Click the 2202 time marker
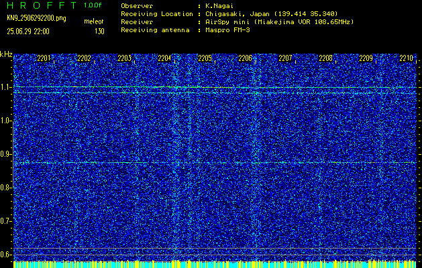 [84, 58]
